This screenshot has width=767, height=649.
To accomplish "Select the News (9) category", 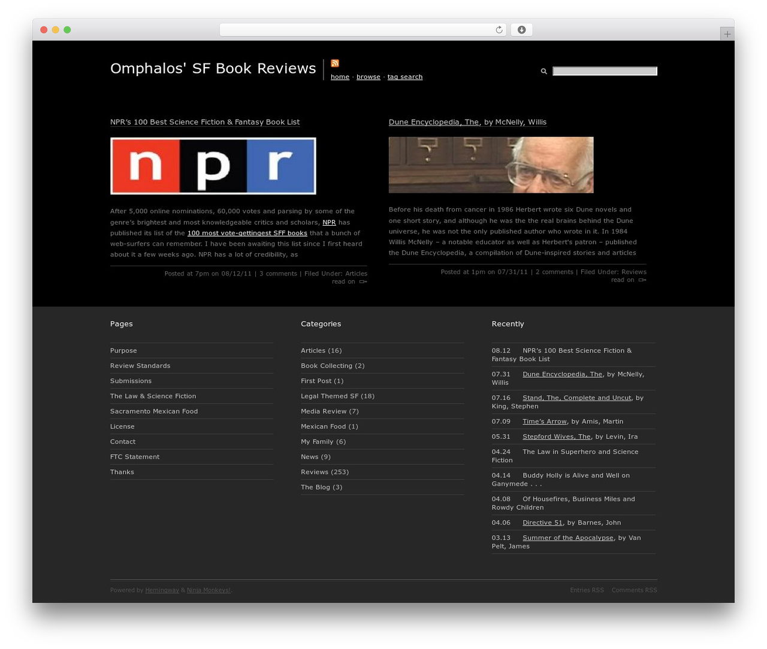I will click(316, 457).
